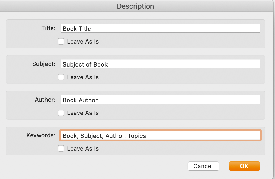
Task: Click the Keywords text field
Action: pyautogui.click(x=160, y=135)
